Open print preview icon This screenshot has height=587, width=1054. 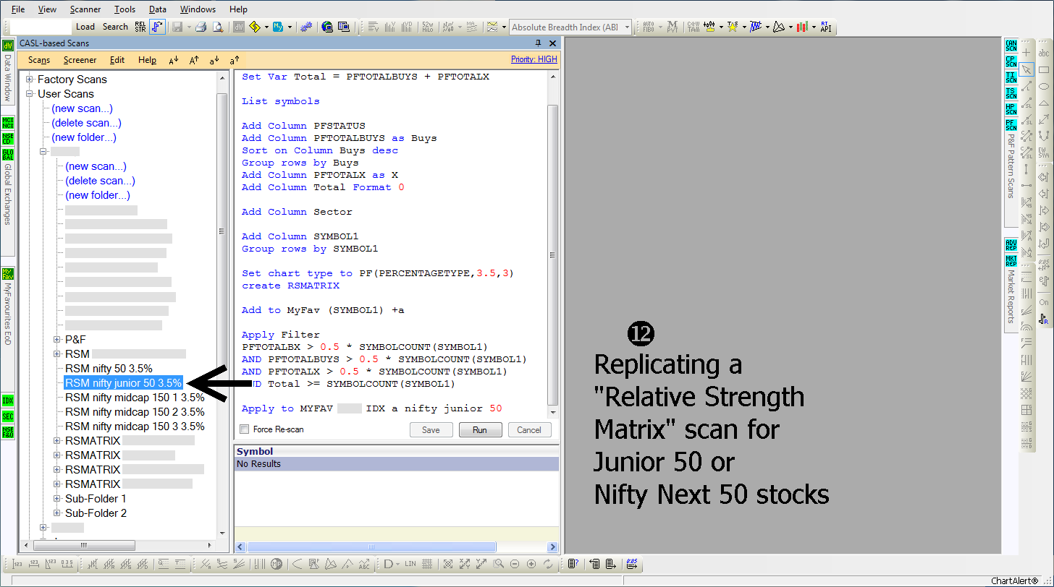(216, 27)
